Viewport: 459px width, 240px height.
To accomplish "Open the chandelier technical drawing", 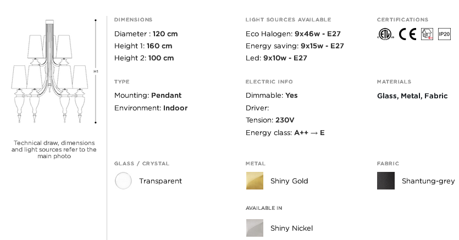I will coord(50,71).
